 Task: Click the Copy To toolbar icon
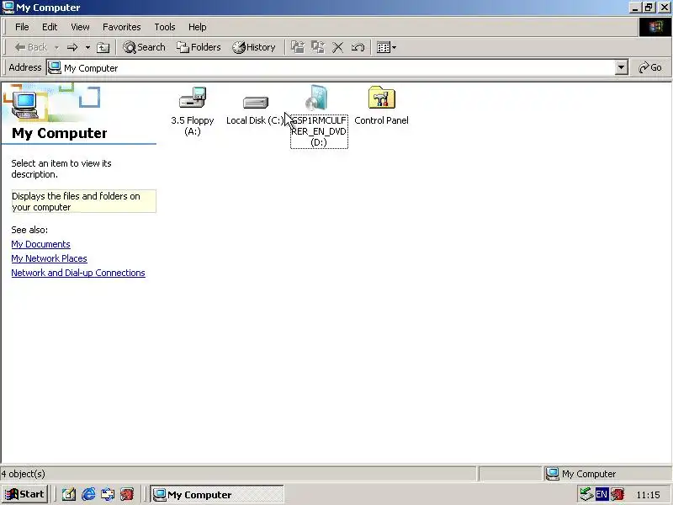pyautogui.click(x=318, y=47)
